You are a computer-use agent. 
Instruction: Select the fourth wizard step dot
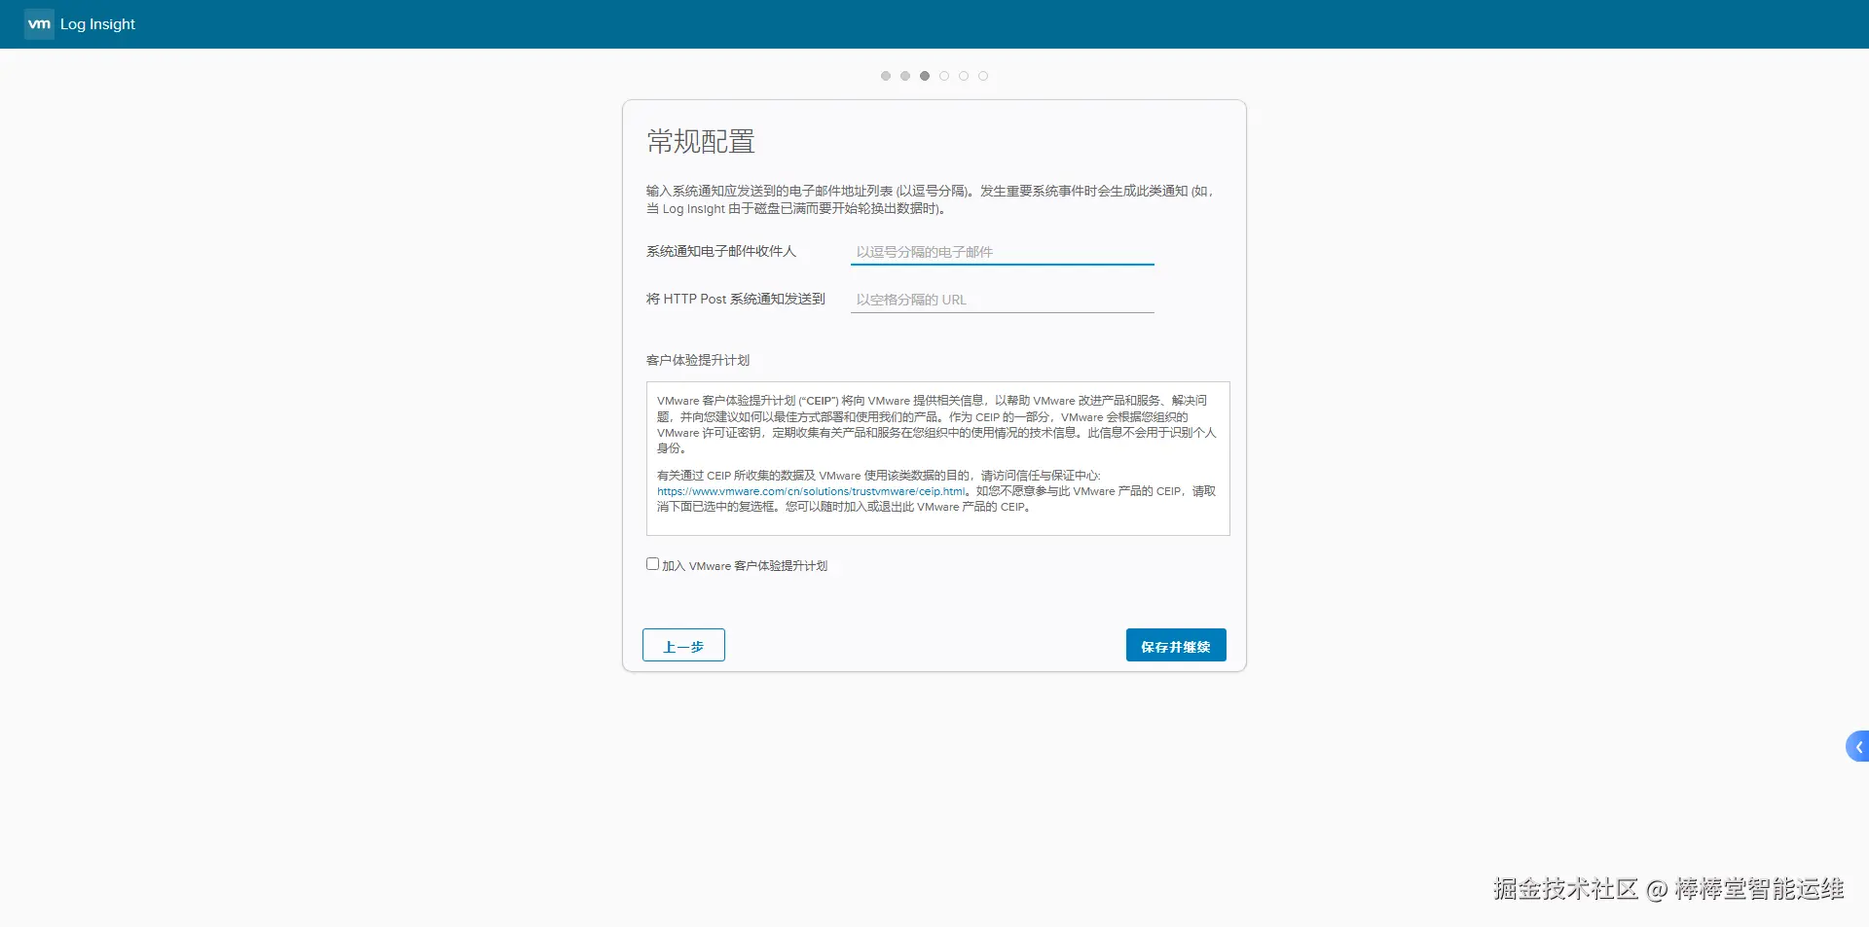point(944,76)
